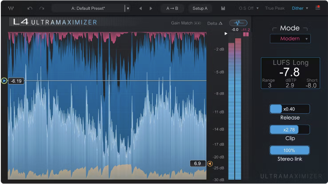
Task: Toggle Delta monitoring
Action: [215, 23]
